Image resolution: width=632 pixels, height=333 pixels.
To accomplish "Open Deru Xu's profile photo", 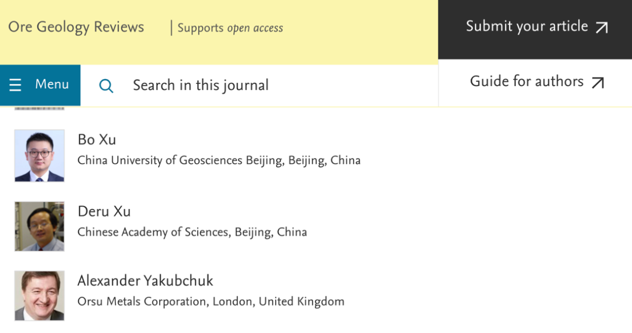I will tap(39, 226).
